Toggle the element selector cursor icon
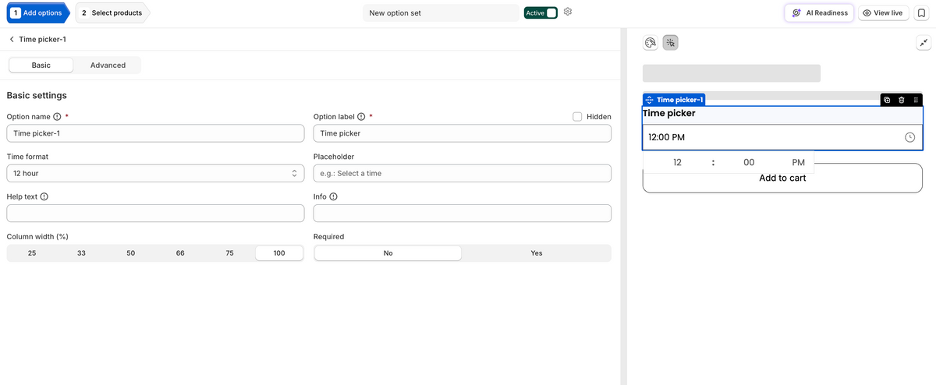 (x=670, y=43)
